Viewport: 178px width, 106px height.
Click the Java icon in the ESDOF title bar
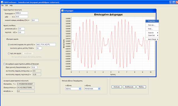[2, 2]
